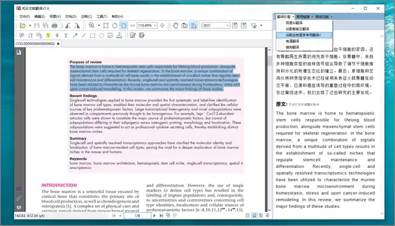395x226 pixels.
Task: Rotate the page clockwise
Action: click(x=77, y=25)
